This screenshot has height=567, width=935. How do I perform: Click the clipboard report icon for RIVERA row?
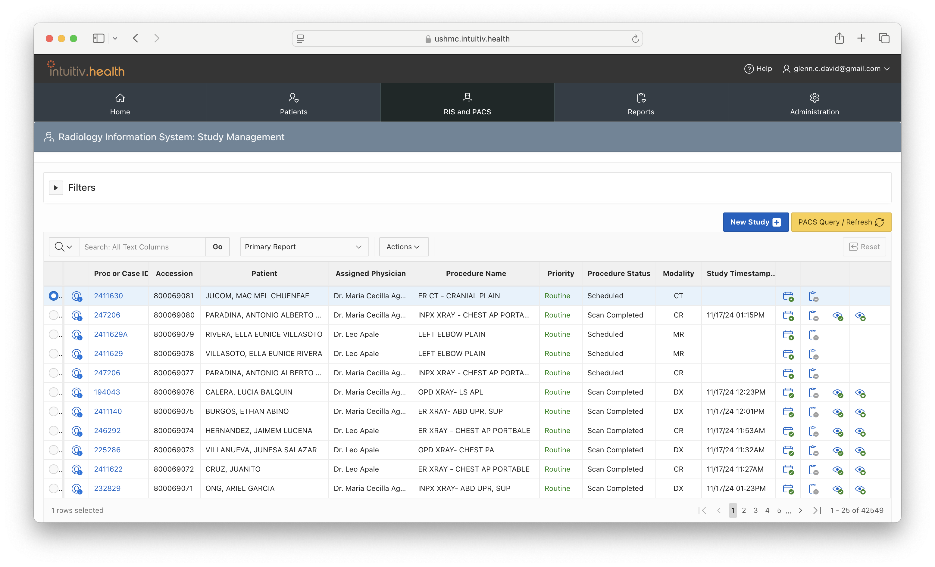pyautogui.click(x=813, y=335)
